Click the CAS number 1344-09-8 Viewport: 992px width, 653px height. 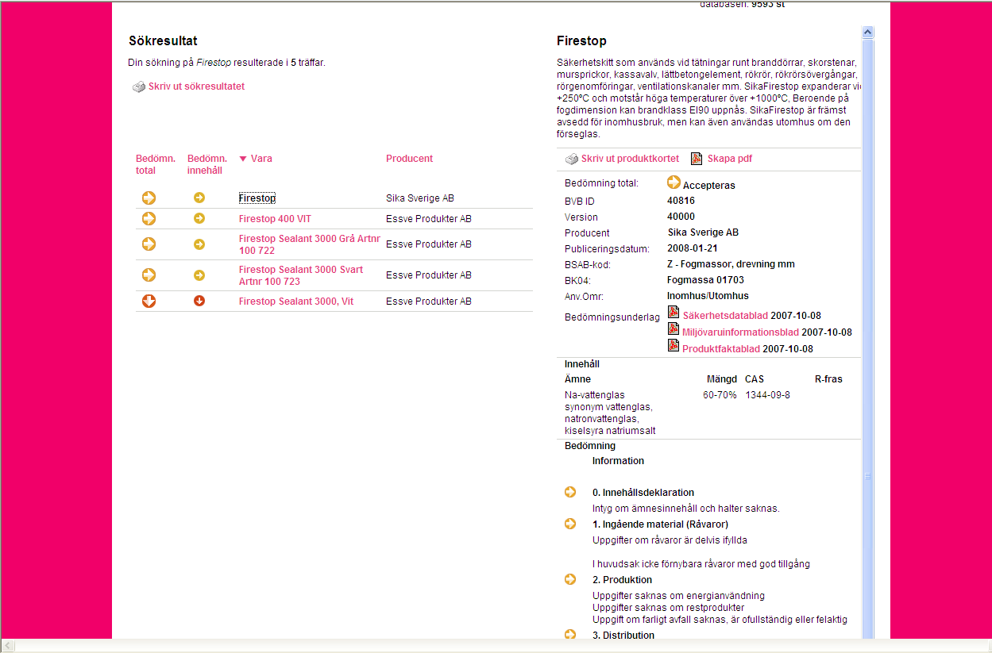click(x=767, y=395)
